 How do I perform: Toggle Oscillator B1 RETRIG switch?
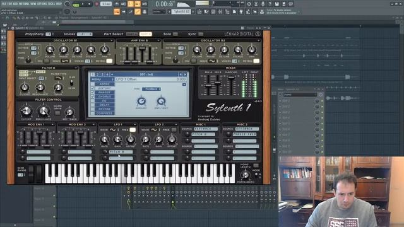(x=109, y=61)
